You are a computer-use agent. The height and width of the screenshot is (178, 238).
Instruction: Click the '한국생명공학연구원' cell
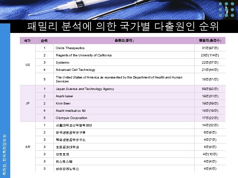[124, 133]
